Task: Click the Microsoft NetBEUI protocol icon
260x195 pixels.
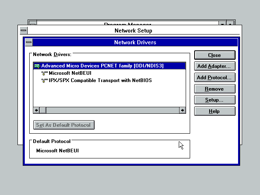Action: [44, 73]
